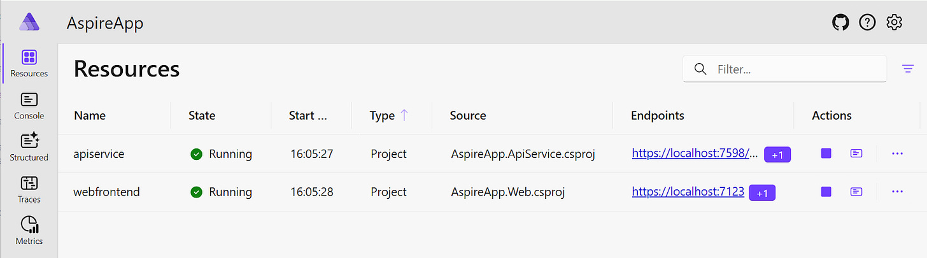This screenshot has height=258, width=927.
Task: Open the Traces page
Action: [29, 189]
